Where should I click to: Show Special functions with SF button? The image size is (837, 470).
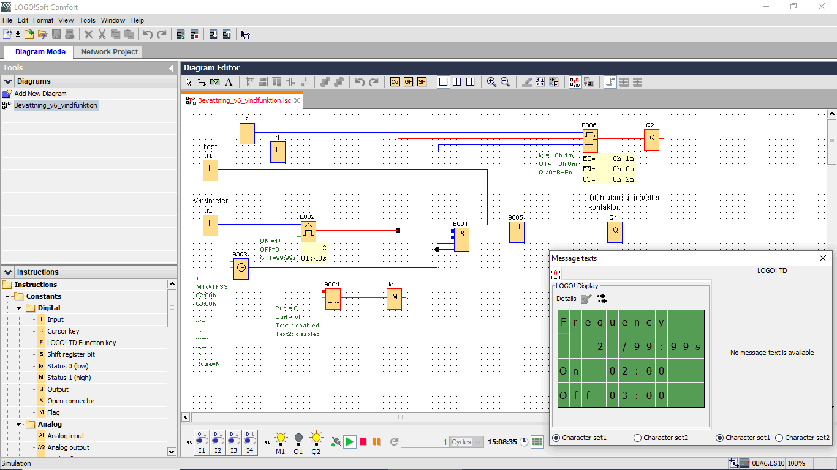(x=422, y=82)
